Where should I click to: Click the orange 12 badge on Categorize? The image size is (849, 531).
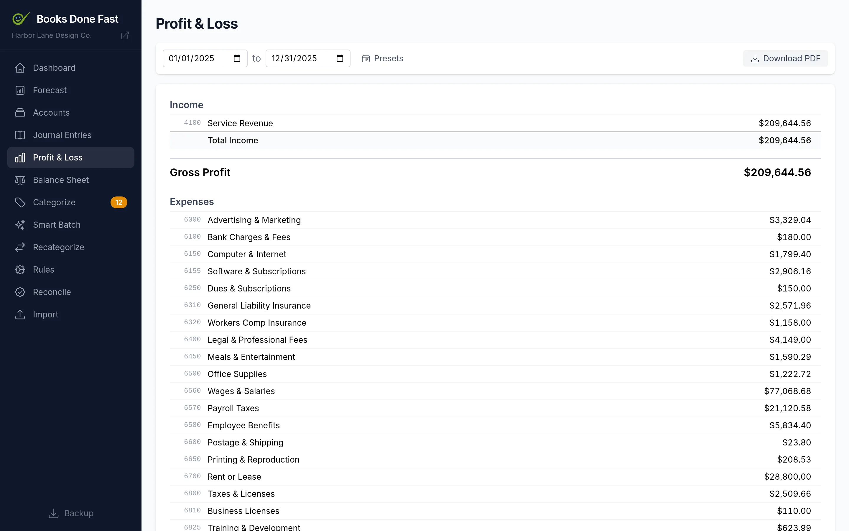(119, 203)
